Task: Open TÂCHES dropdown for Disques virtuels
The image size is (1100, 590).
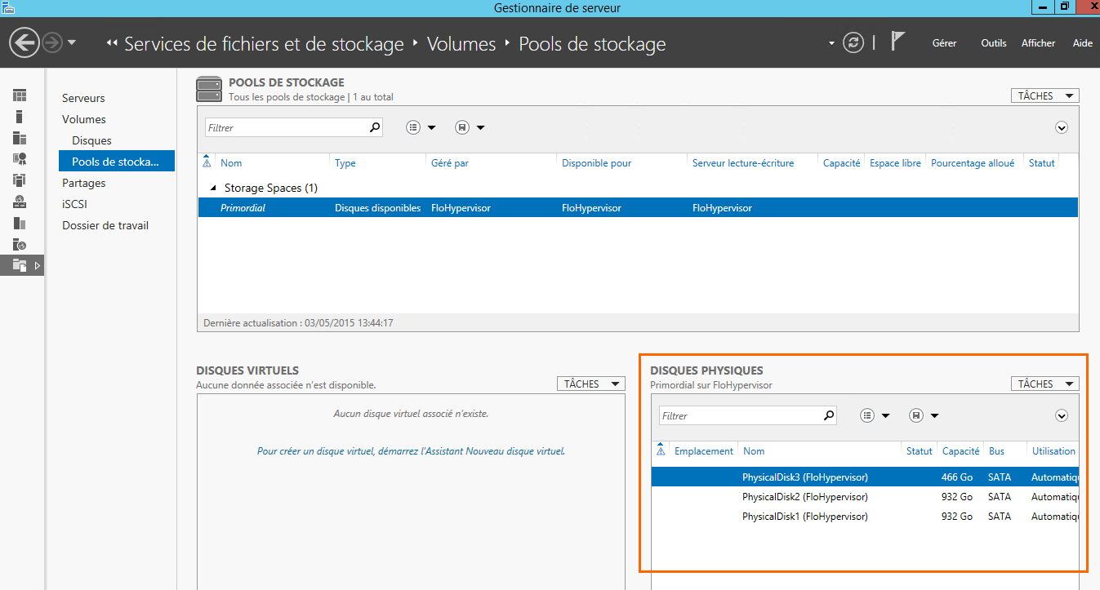Action: point(590,384)
